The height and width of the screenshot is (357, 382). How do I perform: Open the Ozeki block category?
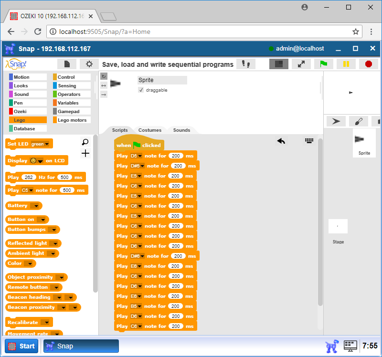pyautogui.click(x=28, y=112)
